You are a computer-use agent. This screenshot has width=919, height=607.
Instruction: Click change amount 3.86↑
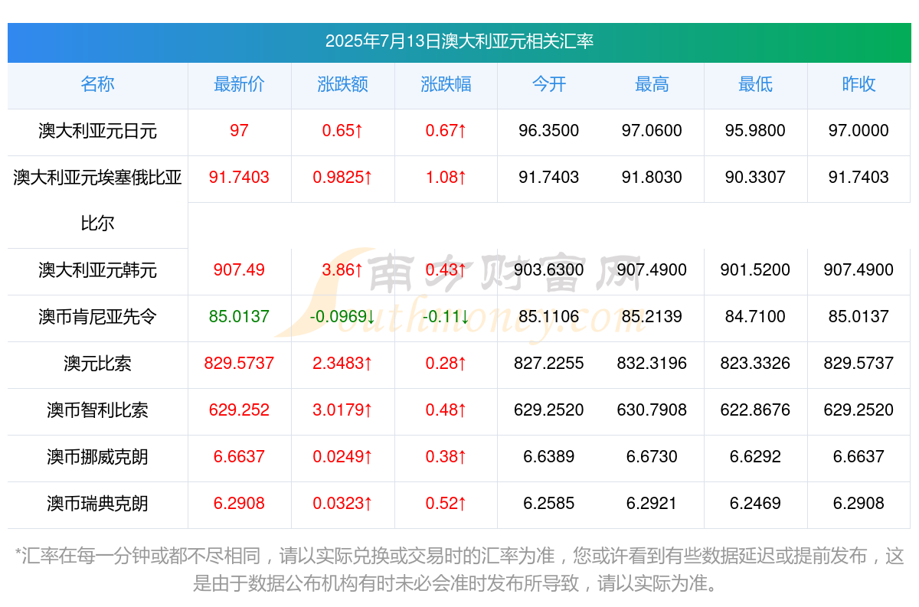click(342, 270)
